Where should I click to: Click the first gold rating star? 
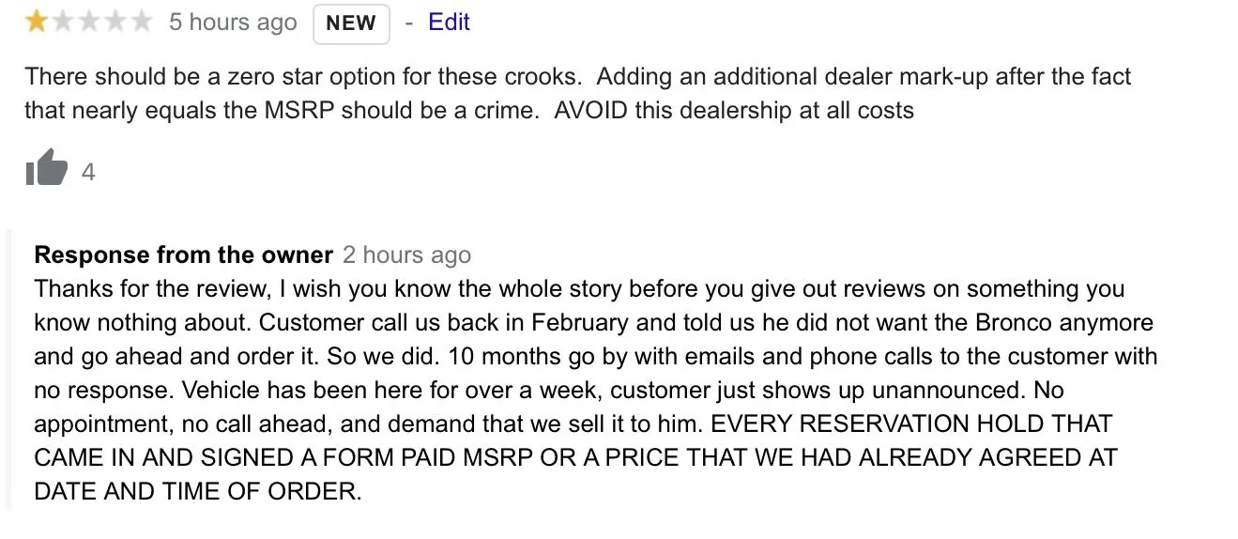[37, 22]
